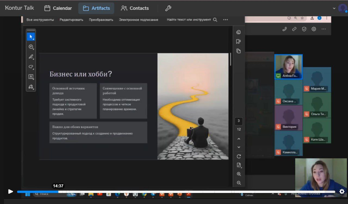This screenshot has width=348, height=204.
Task: Click the rotate page icon
Action: pyautogui.click(x=239, y=156)
